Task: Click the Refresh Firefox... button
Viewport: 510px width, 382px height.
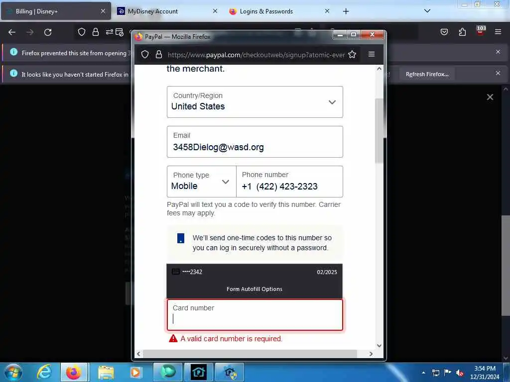Action: 427,74
